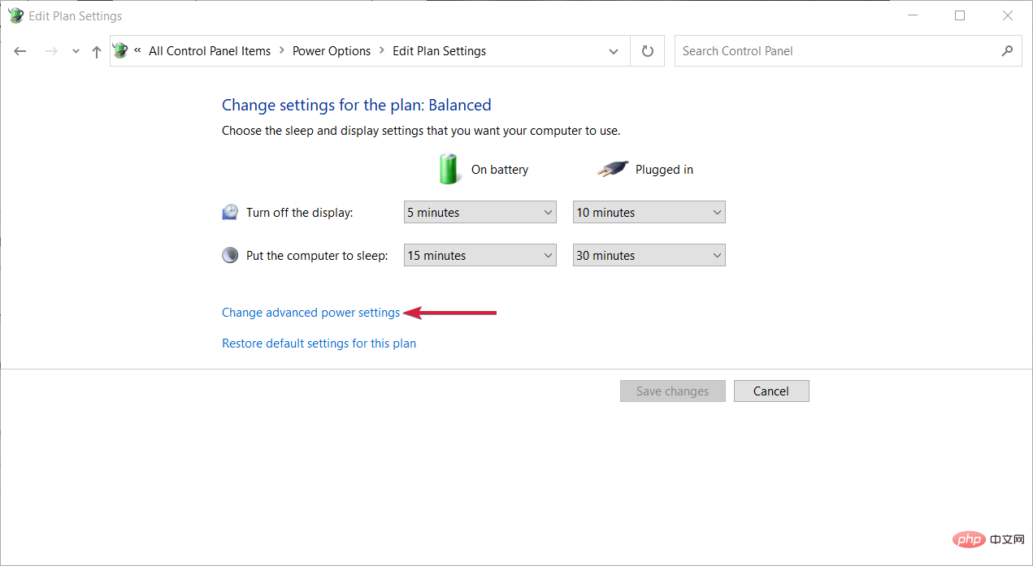1033x566 pixels.
Task: Navigate to Power Options breadcrumb
Action: [332, 51]
